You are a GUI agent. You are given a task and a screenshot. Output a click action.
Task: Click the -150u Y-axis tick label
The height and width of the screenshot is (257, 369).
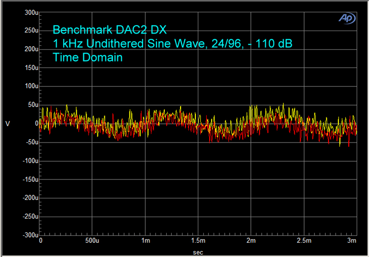pyautogui.click(x=30, y=179)
